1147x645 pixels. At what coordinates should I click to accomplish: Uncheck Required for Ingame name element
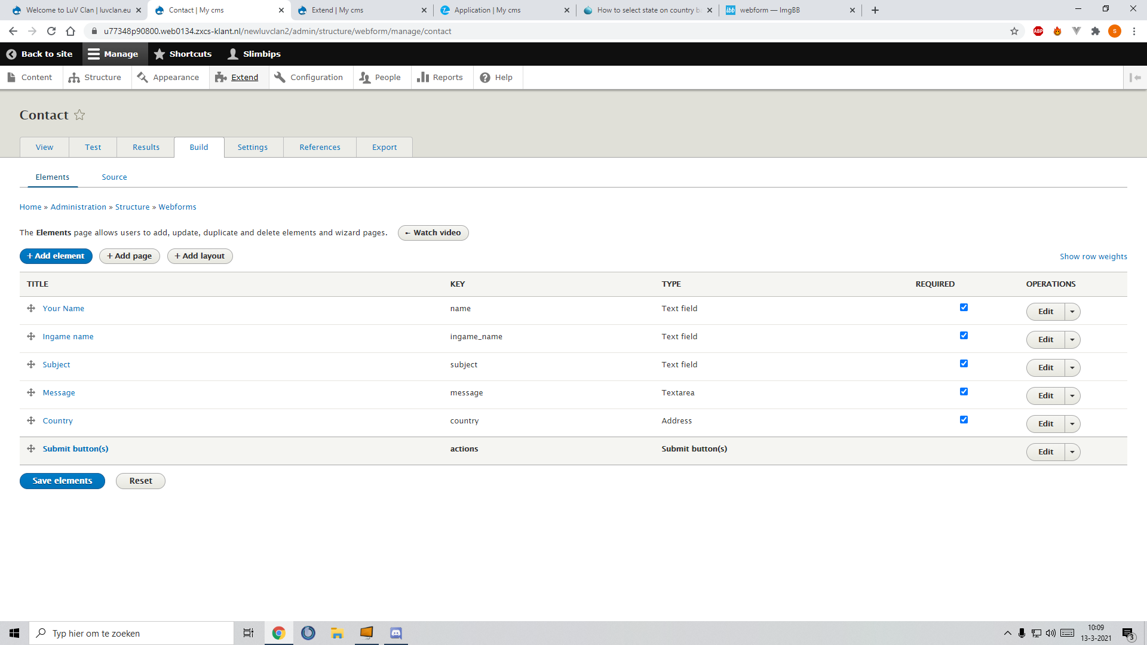pos(964,336)
